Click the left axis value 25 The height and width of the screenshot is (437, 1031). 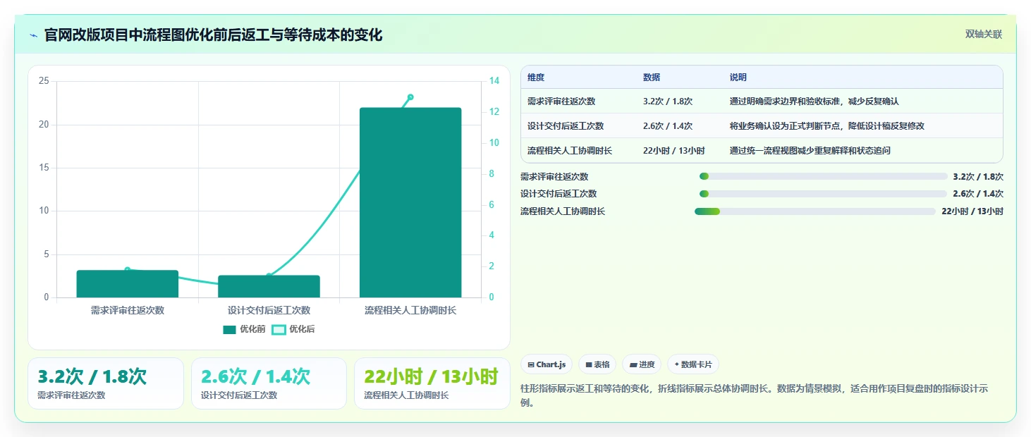tap(44, 81)
